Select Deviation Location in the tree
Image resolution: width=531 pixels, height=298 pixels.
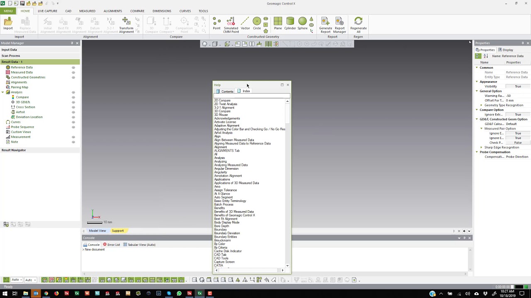(x=29, y=117)
